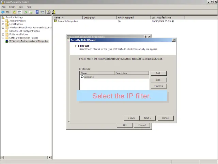Screen dimensions: 218x164
Task: Click the left pane horizontal scrollbar
Action: click(x=26, y=158)
